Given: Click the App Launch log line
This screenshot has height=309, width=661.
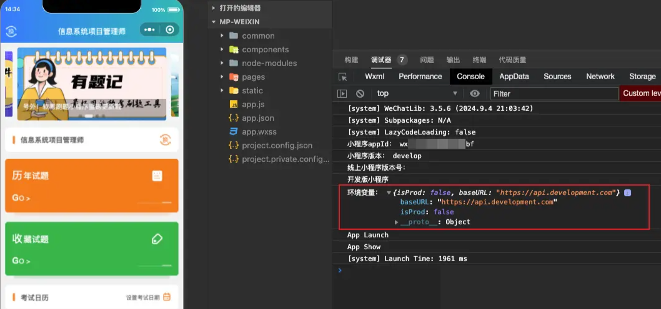Looking at the screenshot, I should (367, 235).
